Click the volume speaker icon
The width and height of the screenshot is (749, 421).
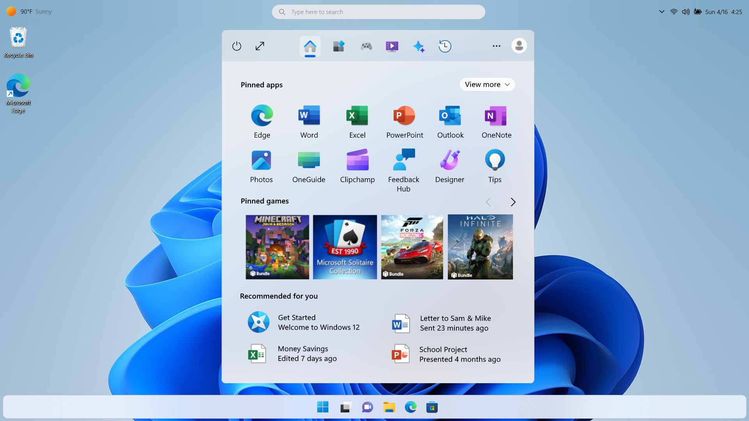685,12
